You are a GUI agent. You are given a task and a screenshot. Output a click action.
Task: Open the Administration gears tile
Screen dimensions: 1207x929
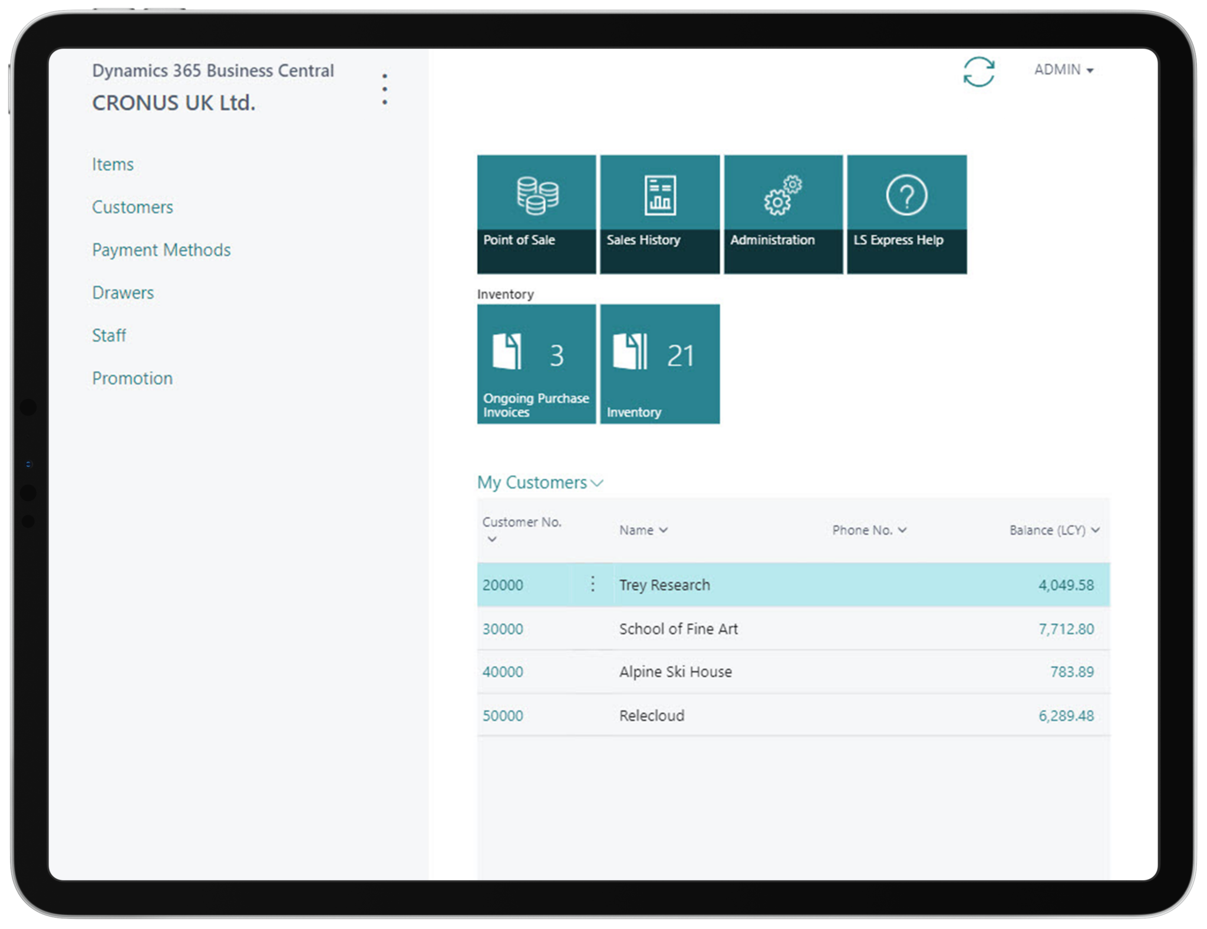coord(783,214)
